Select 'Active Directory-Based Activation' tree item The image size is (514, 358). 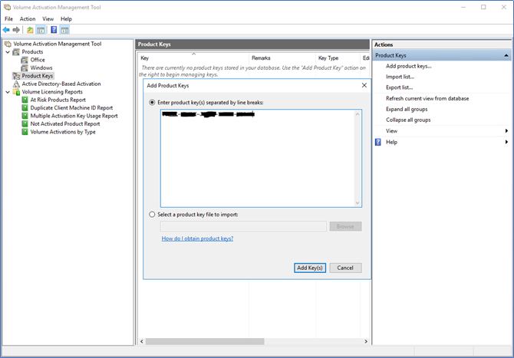click(61, 84)
